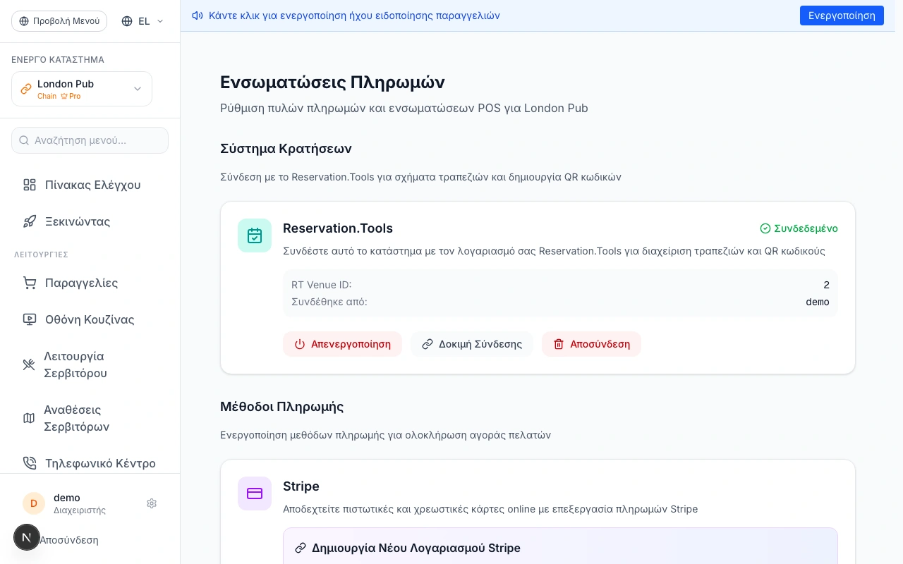Click the Τηλεφωνικό Κέντρο phone icon
This screenshot has width=903, height=564.
[30, 463]
